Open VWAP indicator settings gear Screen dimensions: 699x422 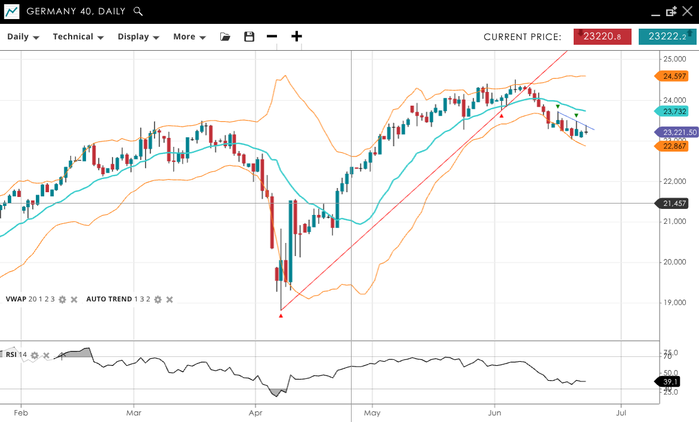[x=62, y=299]
